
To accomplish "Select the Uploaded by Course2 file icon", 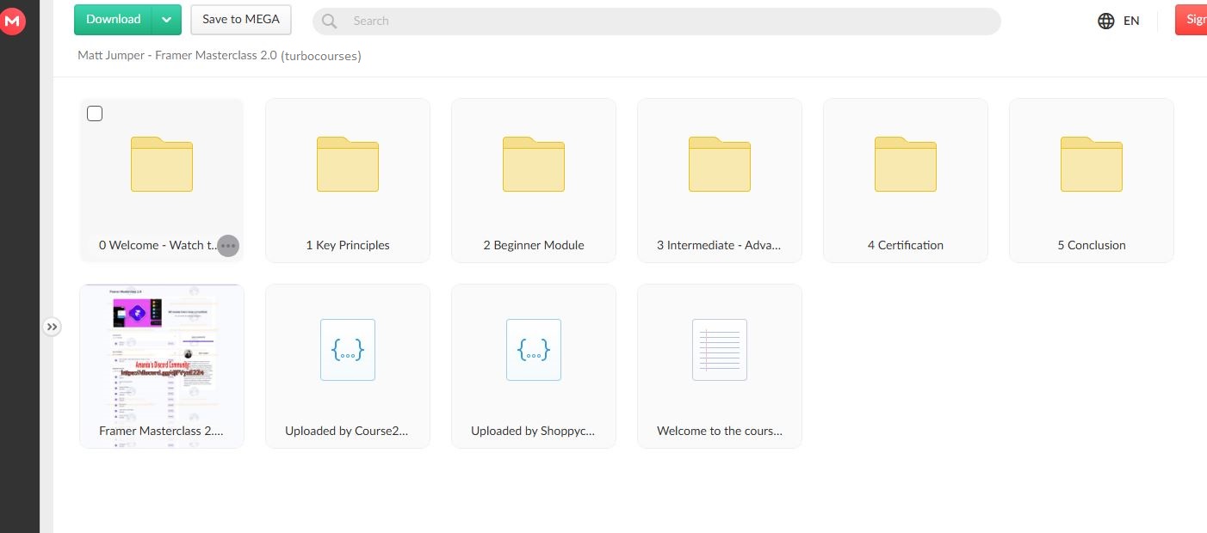I will [348, 350].
